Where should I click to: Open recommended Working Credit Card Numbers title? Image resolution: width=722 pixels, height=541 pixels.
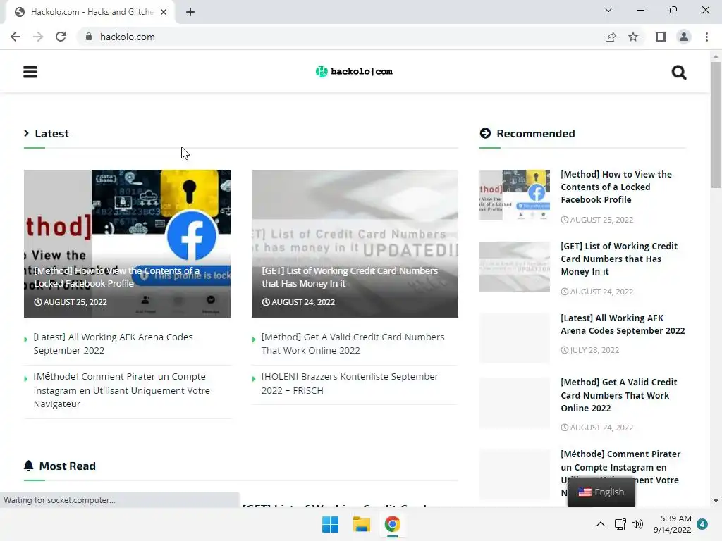[619, 259]
